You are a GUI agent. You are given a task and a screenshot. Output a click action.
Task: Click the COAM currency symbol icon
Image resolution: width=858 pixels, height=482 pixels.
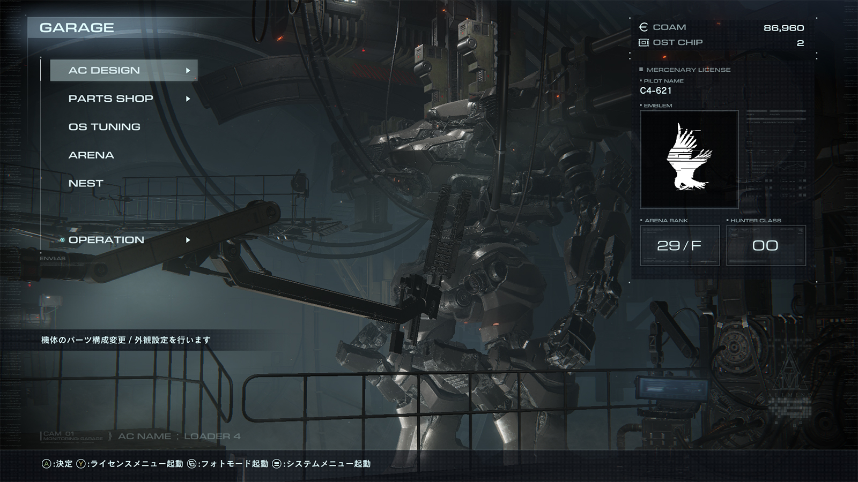pyautogui.click(x=643, y=27)
